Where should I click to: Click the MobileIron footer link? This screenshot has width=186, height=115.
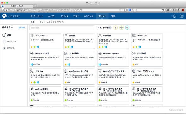coord(176,110)
